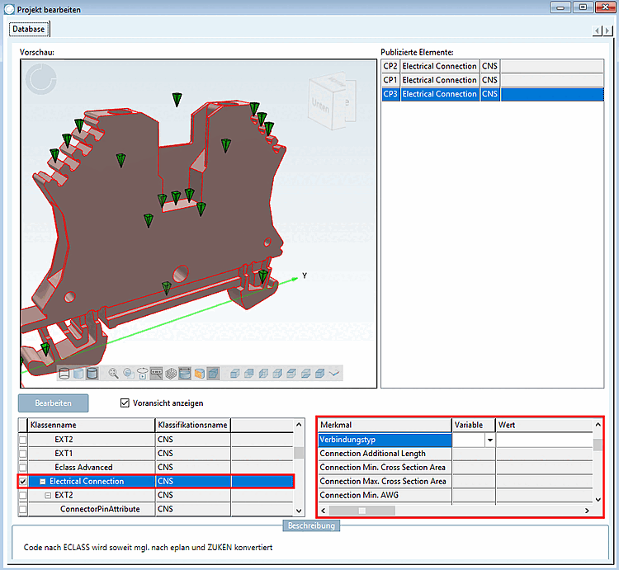The image size is (619, 570).
Task: Open the Variable dropdown for Verbindungstyp
Action: tap(489, 440)
